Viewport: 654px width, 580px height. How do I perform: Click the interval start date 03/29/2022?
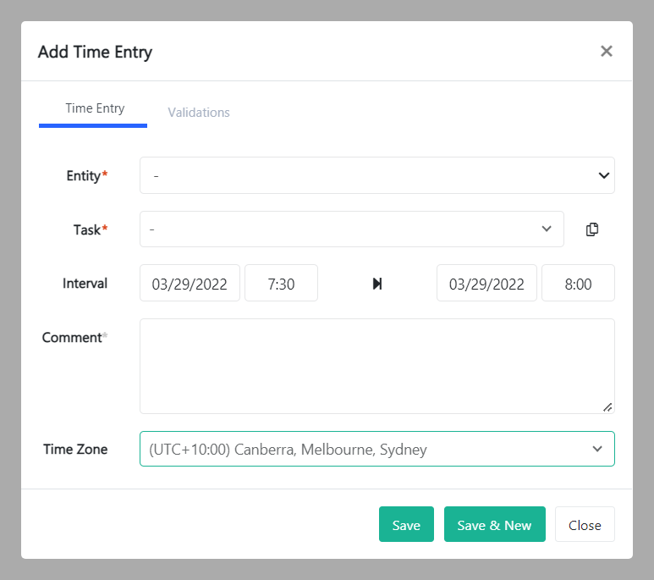click(190, 284)
